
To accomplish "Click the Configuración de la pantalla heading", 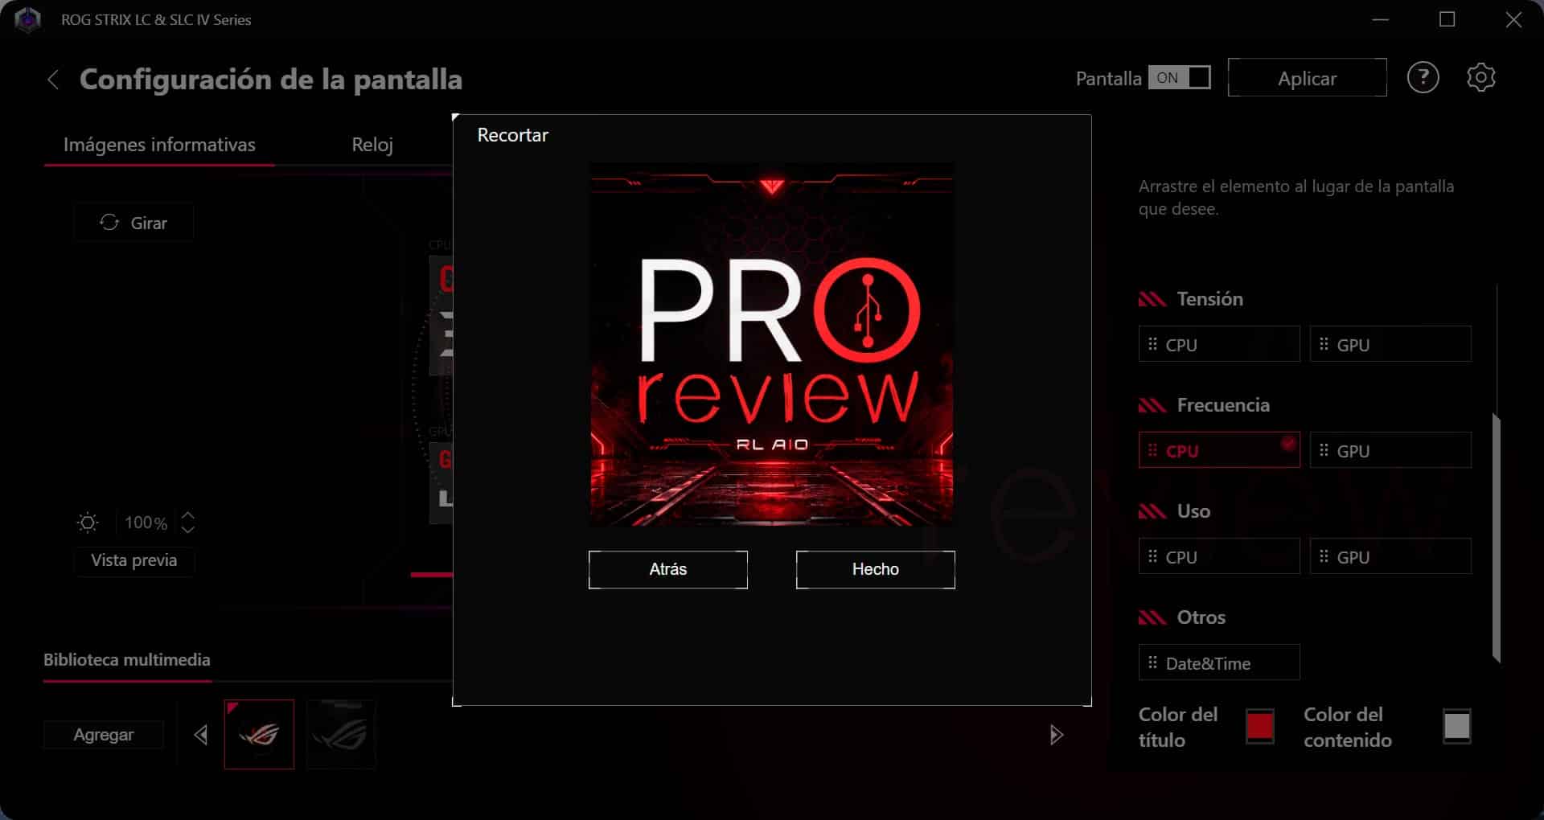I will (x=271, y=80).
